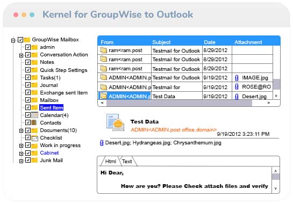Image resolution: width=293 pixels, height=204 pixels.
Task: Click the Exchange sent Item folder icon
Action: click(34, 92)
